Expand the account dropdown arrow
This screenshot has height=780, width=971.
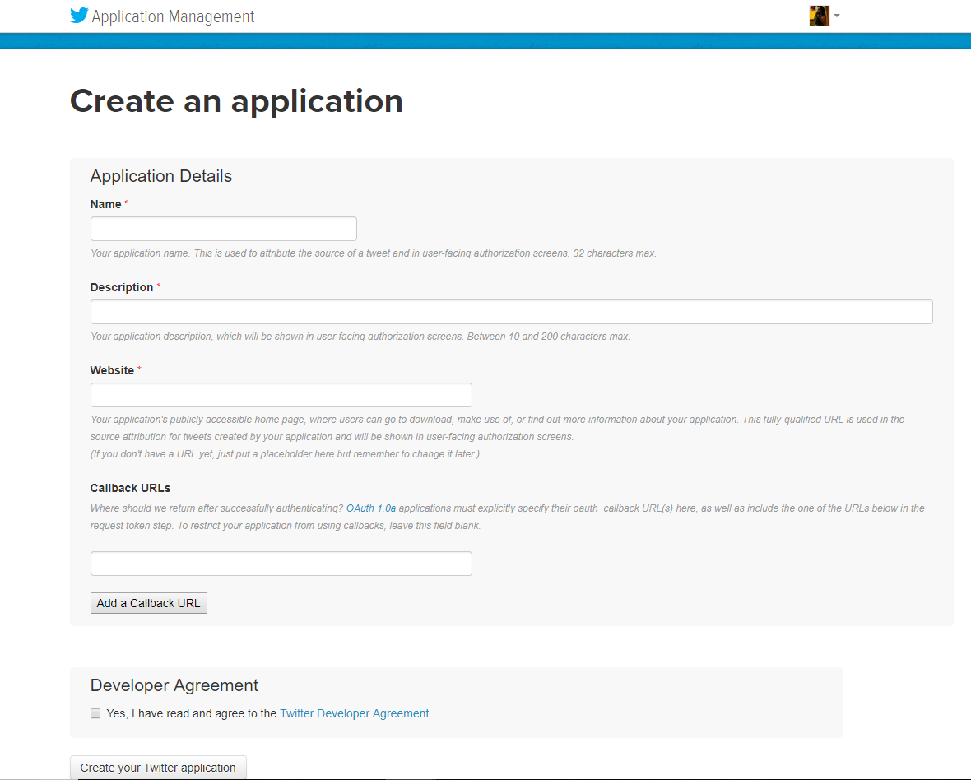click(837, 16)
